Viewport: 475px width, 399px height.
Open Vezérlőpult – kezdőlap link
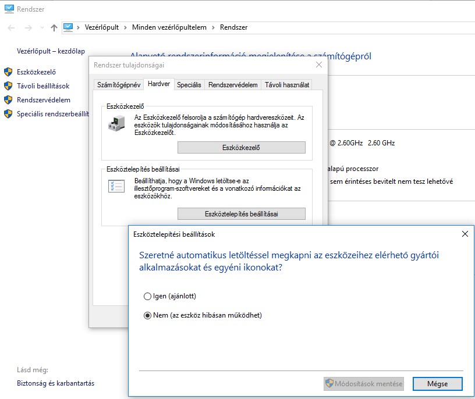point(51,51)
